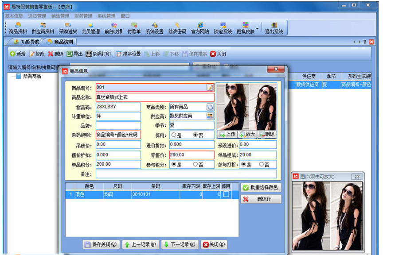This screenshot has width=403, height=255.
Task: Toggle 停用 checkbox in 混色 row
Action: 226,194
